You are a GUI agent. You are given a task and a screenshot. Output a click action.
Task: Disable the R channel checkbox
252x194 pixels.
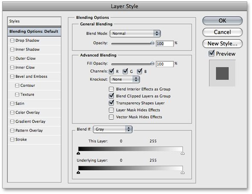point(111,71)
